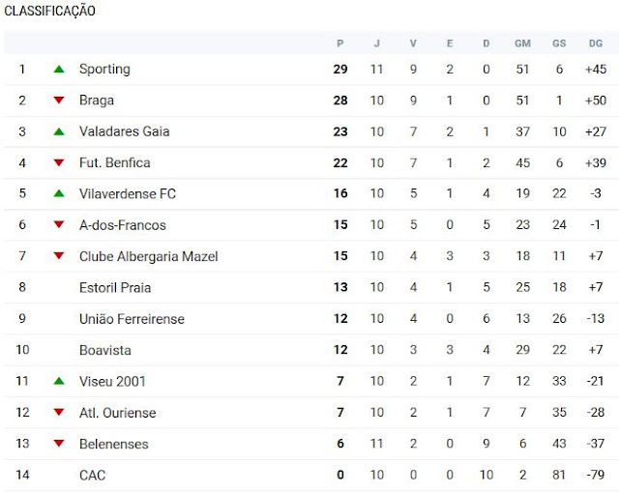
Task: Open the União Ferreirense team entry
Action: coord(132,319)
